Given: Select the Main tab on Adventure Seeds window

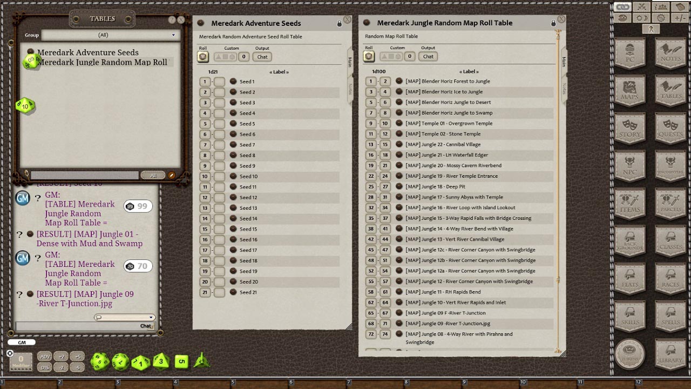Looking at the screenshot, I should tap(350, 62).
